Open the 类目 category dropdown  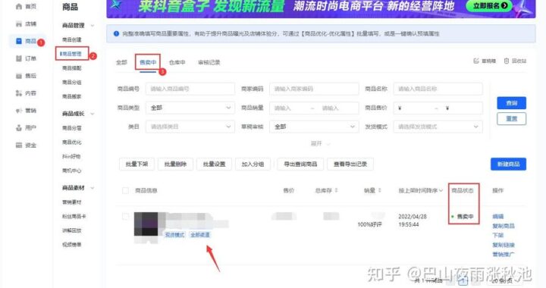coord(190,127)
